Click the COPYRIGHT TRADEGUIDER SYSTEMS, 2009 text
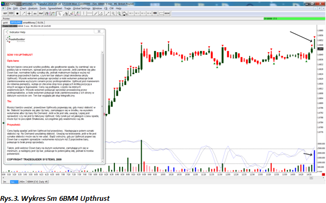This screenshot has width=326, height=203. 34,160
